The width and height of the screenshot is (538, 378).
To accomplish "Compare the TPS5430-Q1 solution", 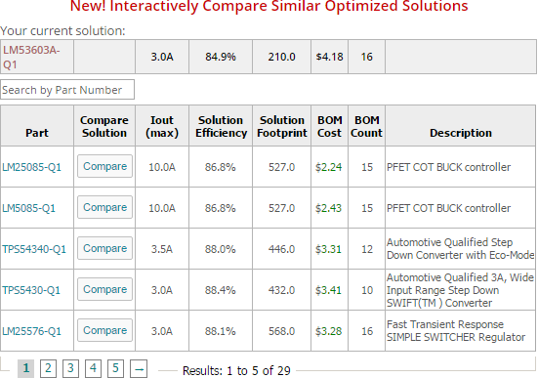I will coord(105,289).
